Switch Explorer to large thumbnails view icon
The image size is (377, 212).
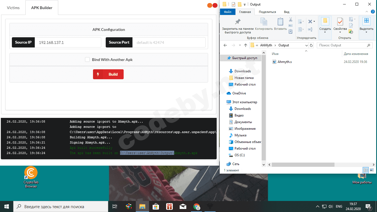point(372,170)
